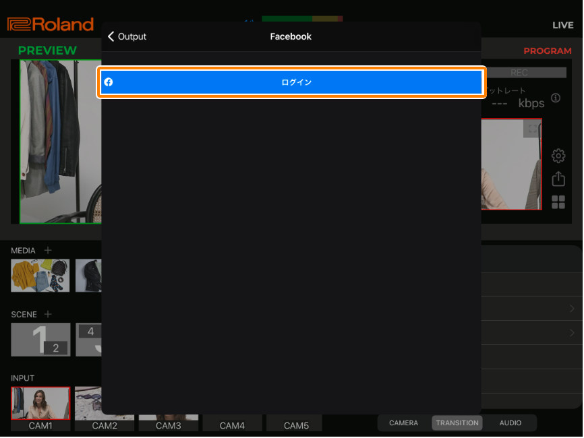Switch to the TRANSITION tab
The height and width of the screenshot is (438, 584).
coord(457,423)
